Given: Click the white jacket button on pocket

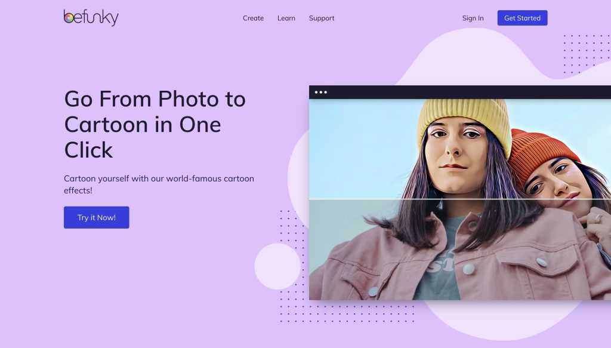Looking at the screenshot, I should coord(541,262).
